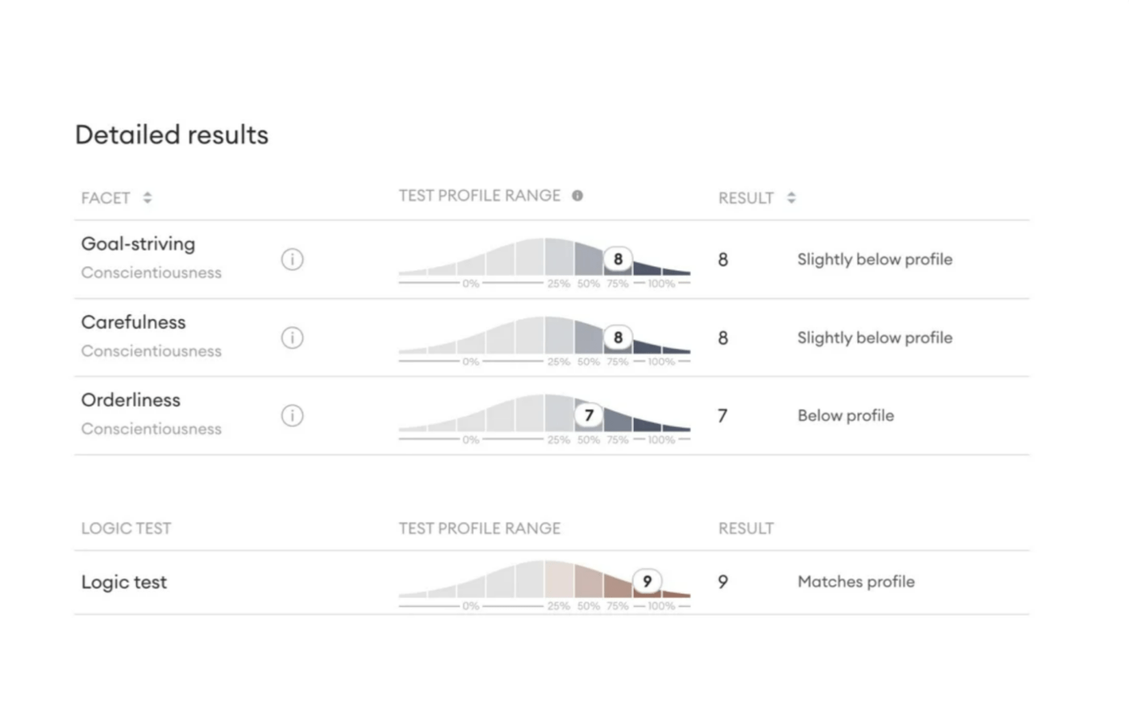Select the score 7 marker on the Orderliness chart
The image size is (1129, 728).
pyautogui.click(x=589, y=415)
